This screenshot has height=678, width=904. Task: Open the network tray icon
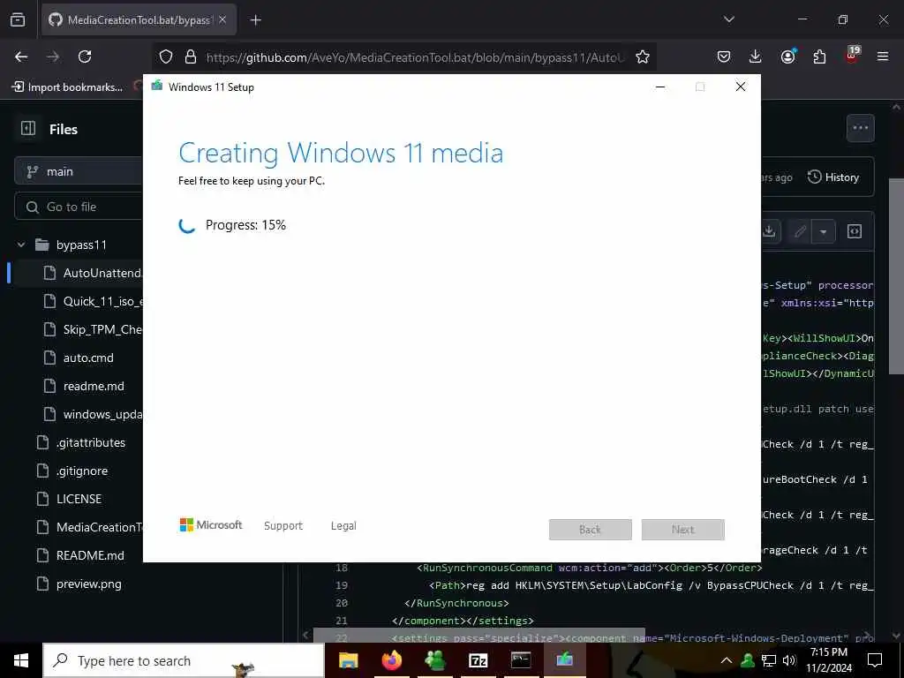(x=769, y=660)
